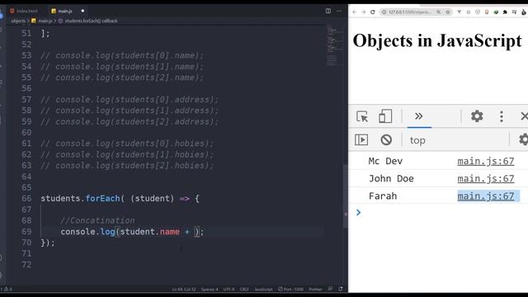Screen dimensions: 528x297
Task: Open main.js:67 link beside Mc Dev
Action: click(x=486, y=162)
